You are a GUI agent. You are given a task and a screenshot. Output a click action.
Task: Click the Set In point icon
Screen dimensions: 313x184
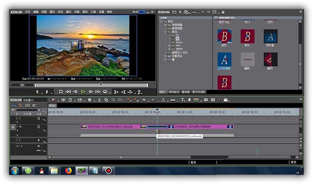(37, 92)
